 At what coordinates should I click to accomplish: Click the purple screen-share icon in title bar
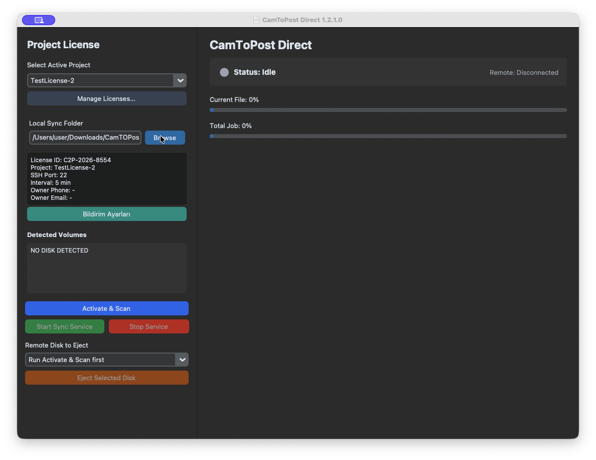(x=39, y=20)
